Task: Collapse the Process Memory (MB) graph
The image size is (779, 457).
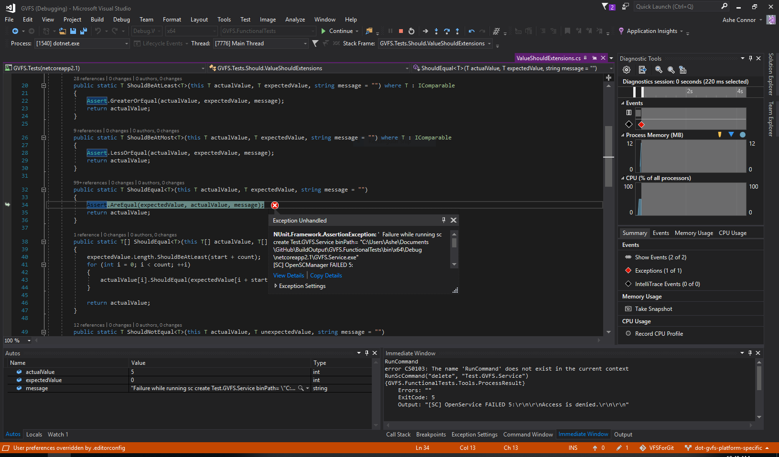Action: [x=623, y=135]
